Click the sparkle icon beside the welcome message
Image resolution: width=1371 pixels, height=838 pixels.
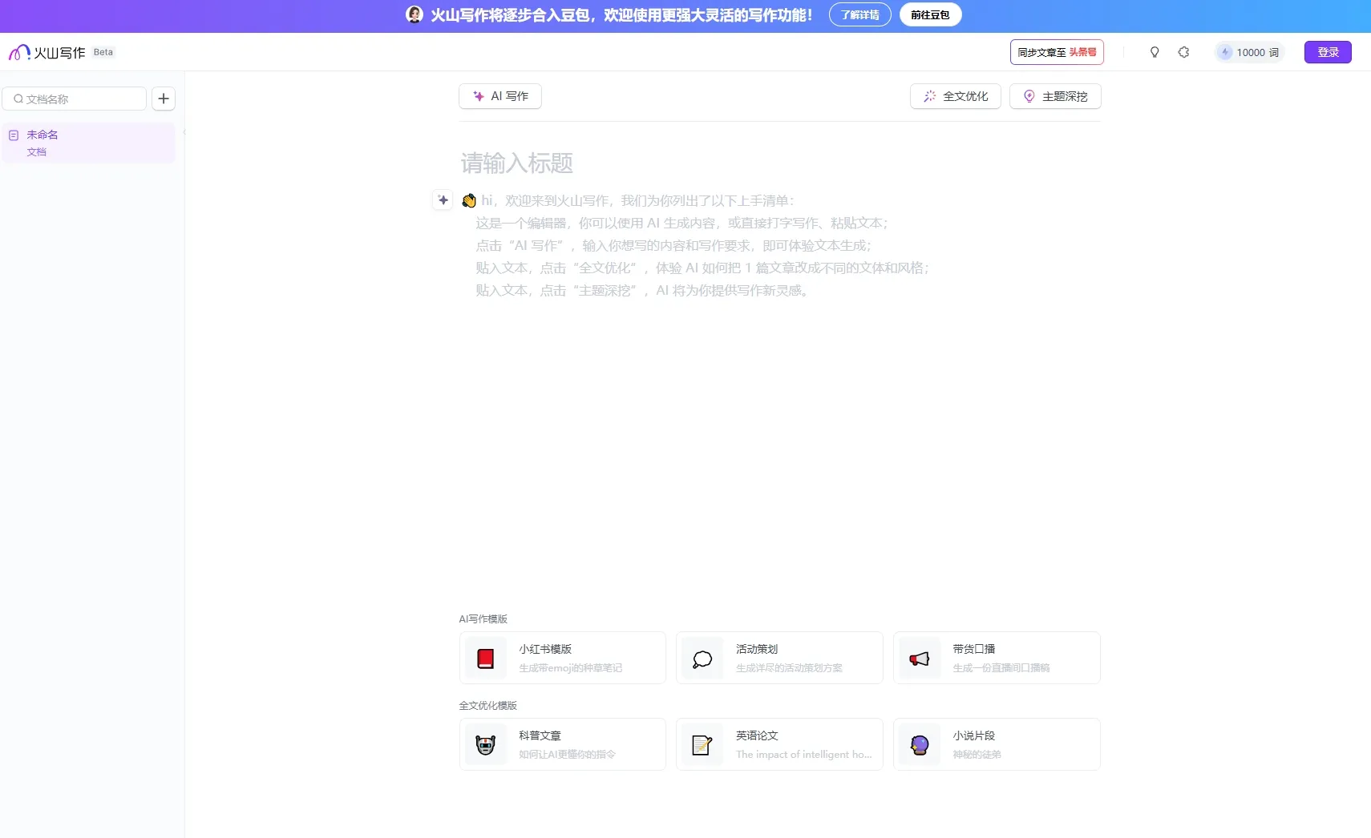[443, 199]
